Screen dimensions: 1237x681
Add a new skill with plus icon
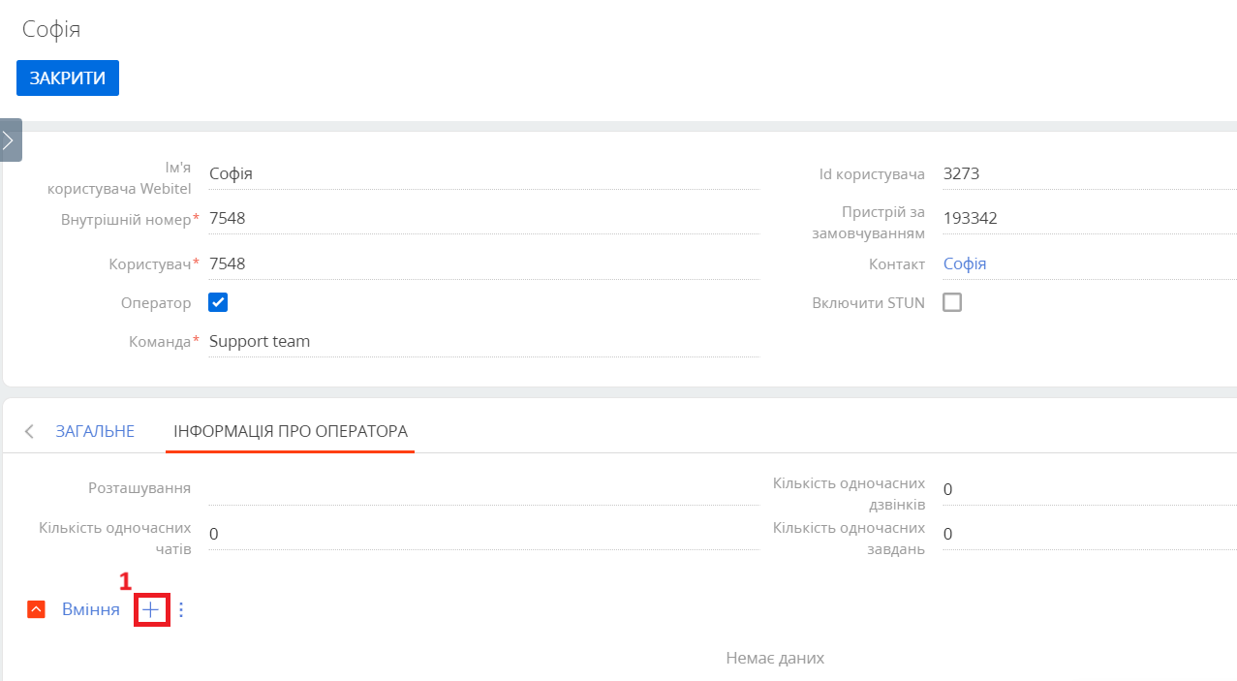152,610
